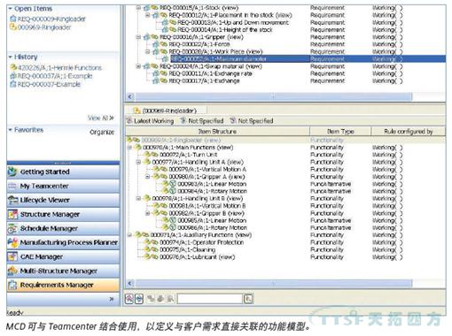
Task: Select the (000969-Ringloader) tab
Action: (x=166, y=111)
